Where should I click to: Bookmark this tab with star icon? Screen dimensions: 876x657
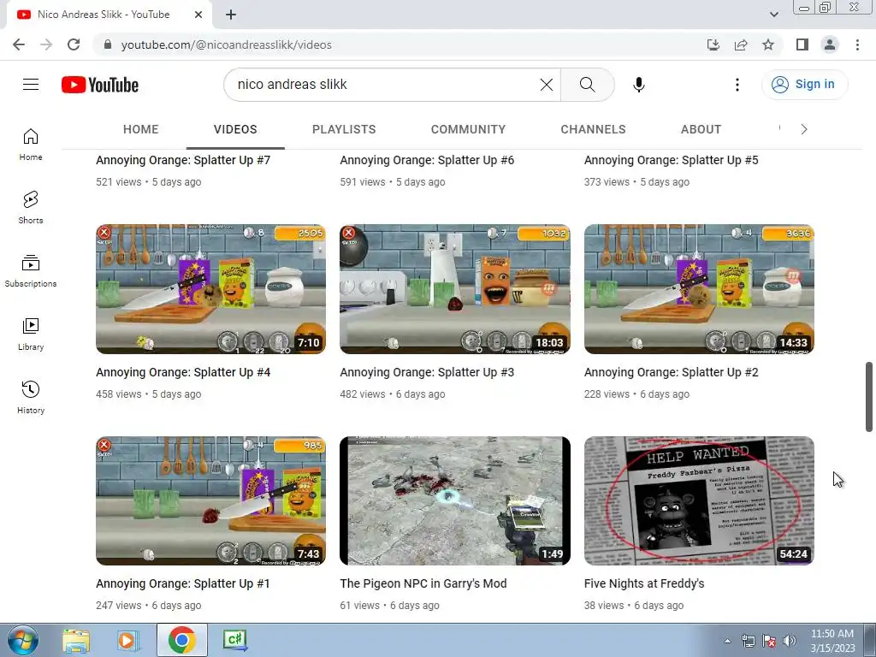768,44
